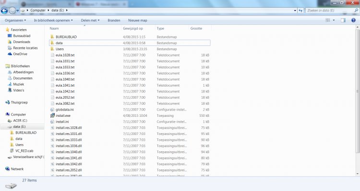Image resolution: width=360 pixels, height=191 pixels.
Task: Open the view options dropdown arrow
Action: [334, 21]
